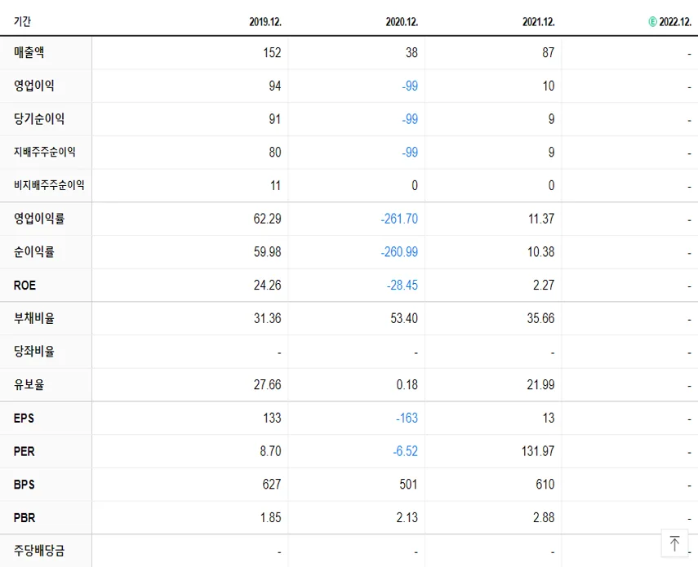Click the 지배주주순이익 row label
Screen dimensions: 698x567
coord(45,152)
